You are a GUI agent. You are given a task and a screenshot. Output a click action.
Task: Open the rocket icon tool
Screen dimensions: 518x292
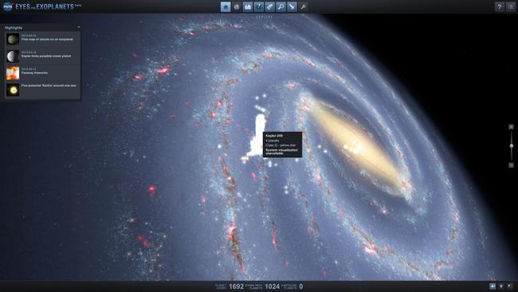click(x=270, y=6)
